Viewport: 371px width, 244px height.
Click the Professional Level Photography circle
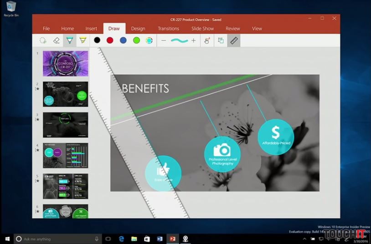[x=222, y=154]
